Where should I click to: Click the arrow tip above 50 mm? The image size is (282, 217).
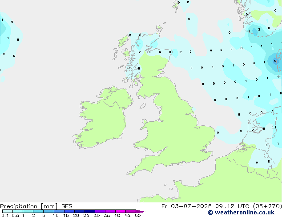(x=141, y=211)
